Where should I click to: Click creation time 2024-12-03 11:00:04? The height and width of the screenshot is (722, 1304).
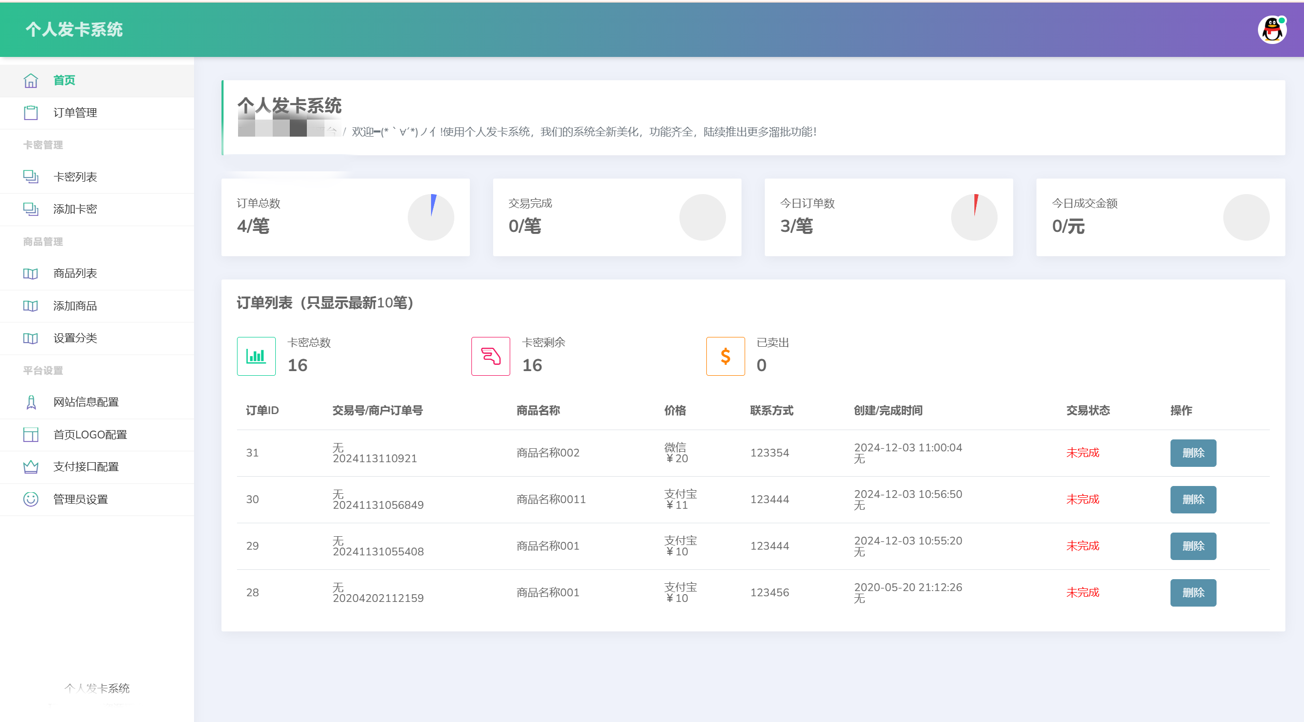pos(908,448)
